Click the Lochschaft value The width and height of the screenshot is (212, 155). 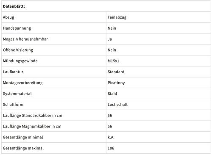117,105
